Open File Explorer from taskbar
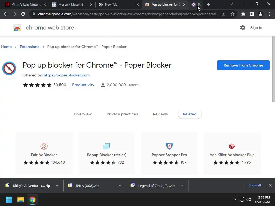 (x=20, y=200)
